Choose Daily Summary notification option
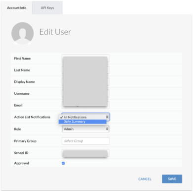The image size is (193, 191). 83,122
